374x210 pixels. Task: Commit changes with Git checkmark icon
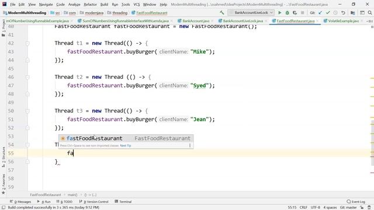pos(328,13)
